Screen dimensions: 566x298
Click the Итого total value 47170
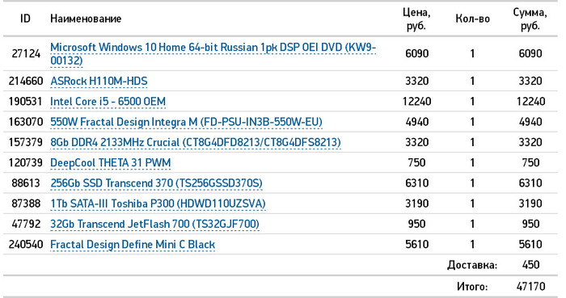(x=530, y=286)
